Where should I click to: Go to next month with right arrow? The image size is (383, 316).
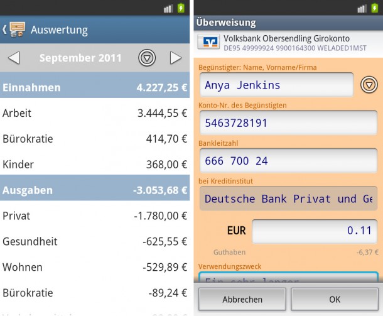[176, 58]
